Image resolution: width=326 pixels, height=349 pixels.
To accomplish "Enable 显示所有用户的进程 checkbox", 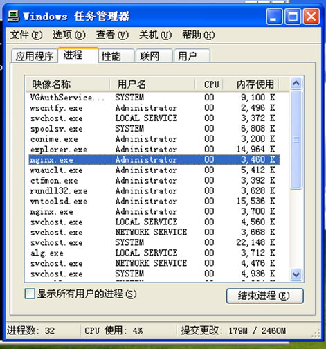I will [30, 294].
